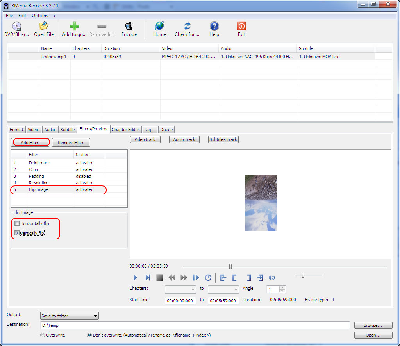
Task: Open the Options menu
Action: 40,16
